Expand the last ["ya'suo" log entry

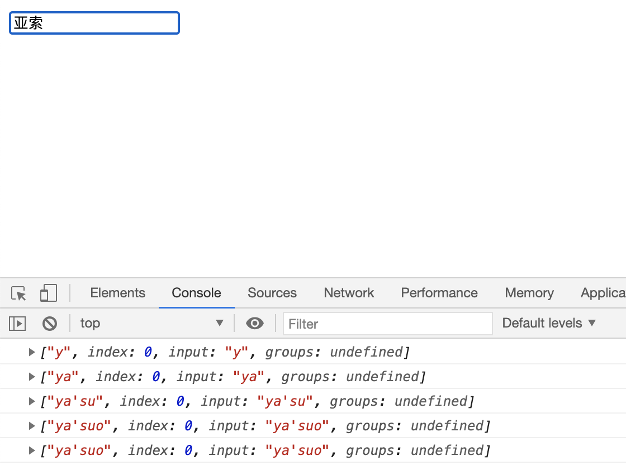(x=31, y=450)
